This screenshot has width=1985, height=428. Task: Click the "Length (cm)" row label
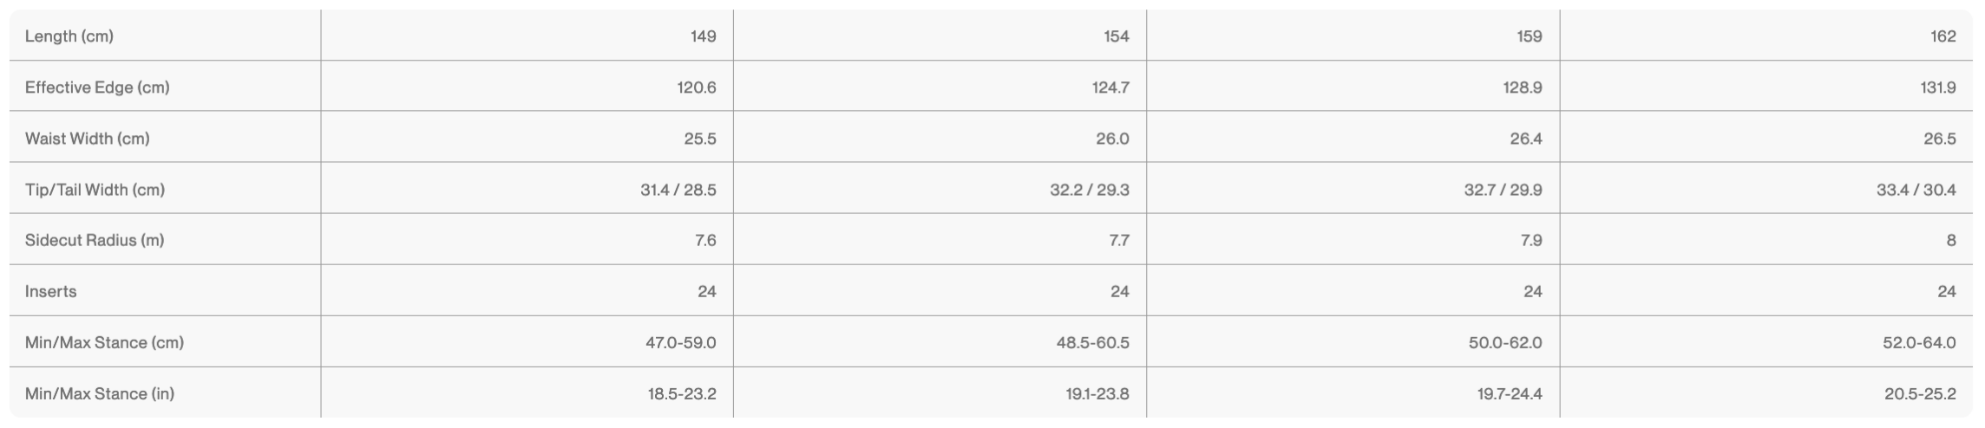[x=69, y=36]
